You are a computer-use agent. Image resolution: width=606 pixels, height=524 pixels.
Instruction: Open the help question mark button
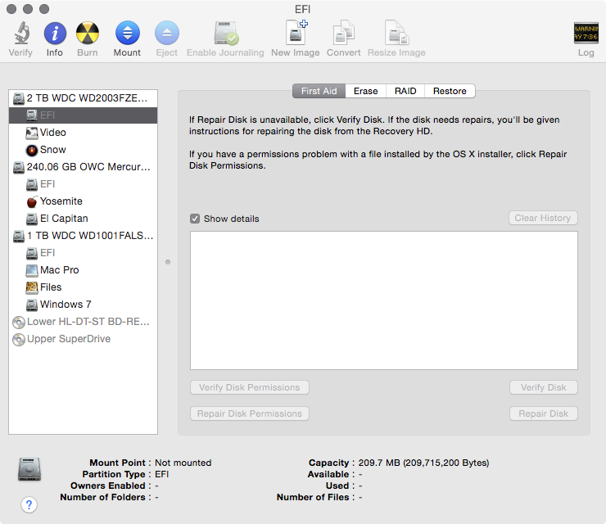pos(29,504)
